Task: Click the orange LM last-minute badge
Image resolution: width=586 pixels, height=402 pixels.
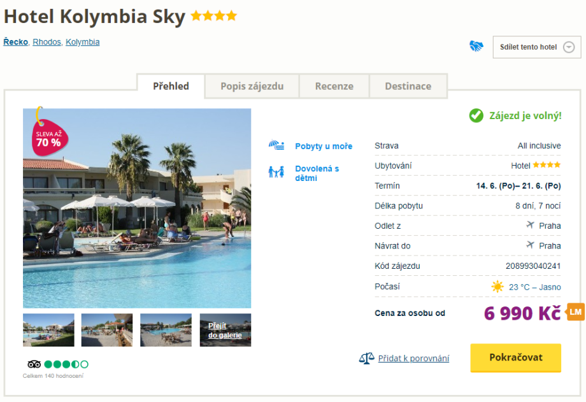Action: [x=575, y=312]
